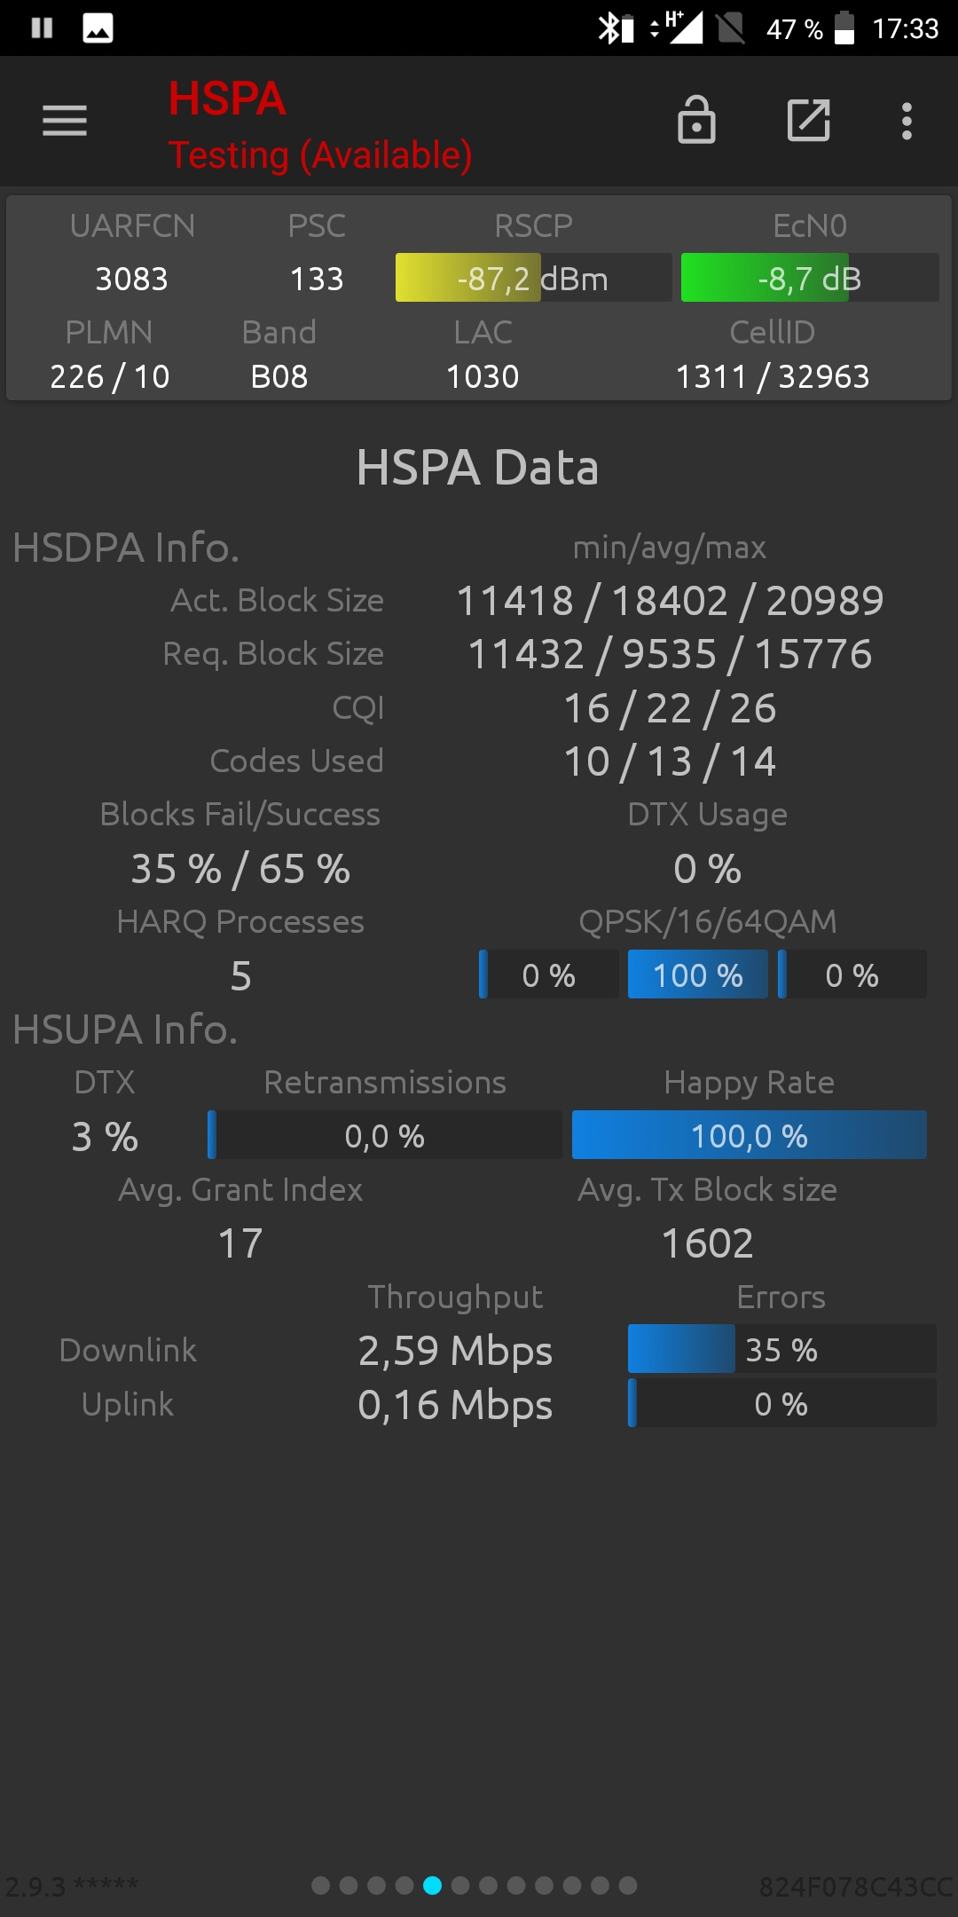Tap the Downlink 35 % errors bar
The width and height of the screenshot is (958, 1917).
pyautogui.click(x=781, y=1349)
